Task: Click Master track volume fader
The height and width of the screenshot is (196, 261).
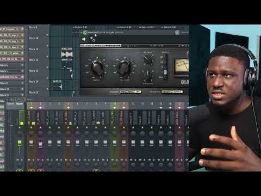Action: [x=20, y=143]
